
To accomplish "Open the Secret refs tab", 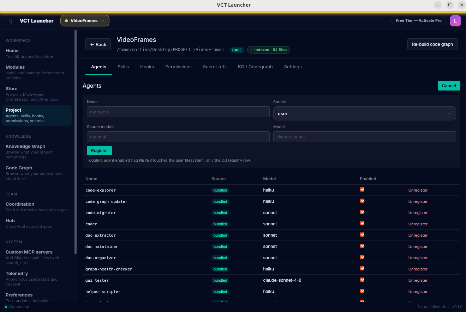I will pyautogui.click(x=215, y=67).
